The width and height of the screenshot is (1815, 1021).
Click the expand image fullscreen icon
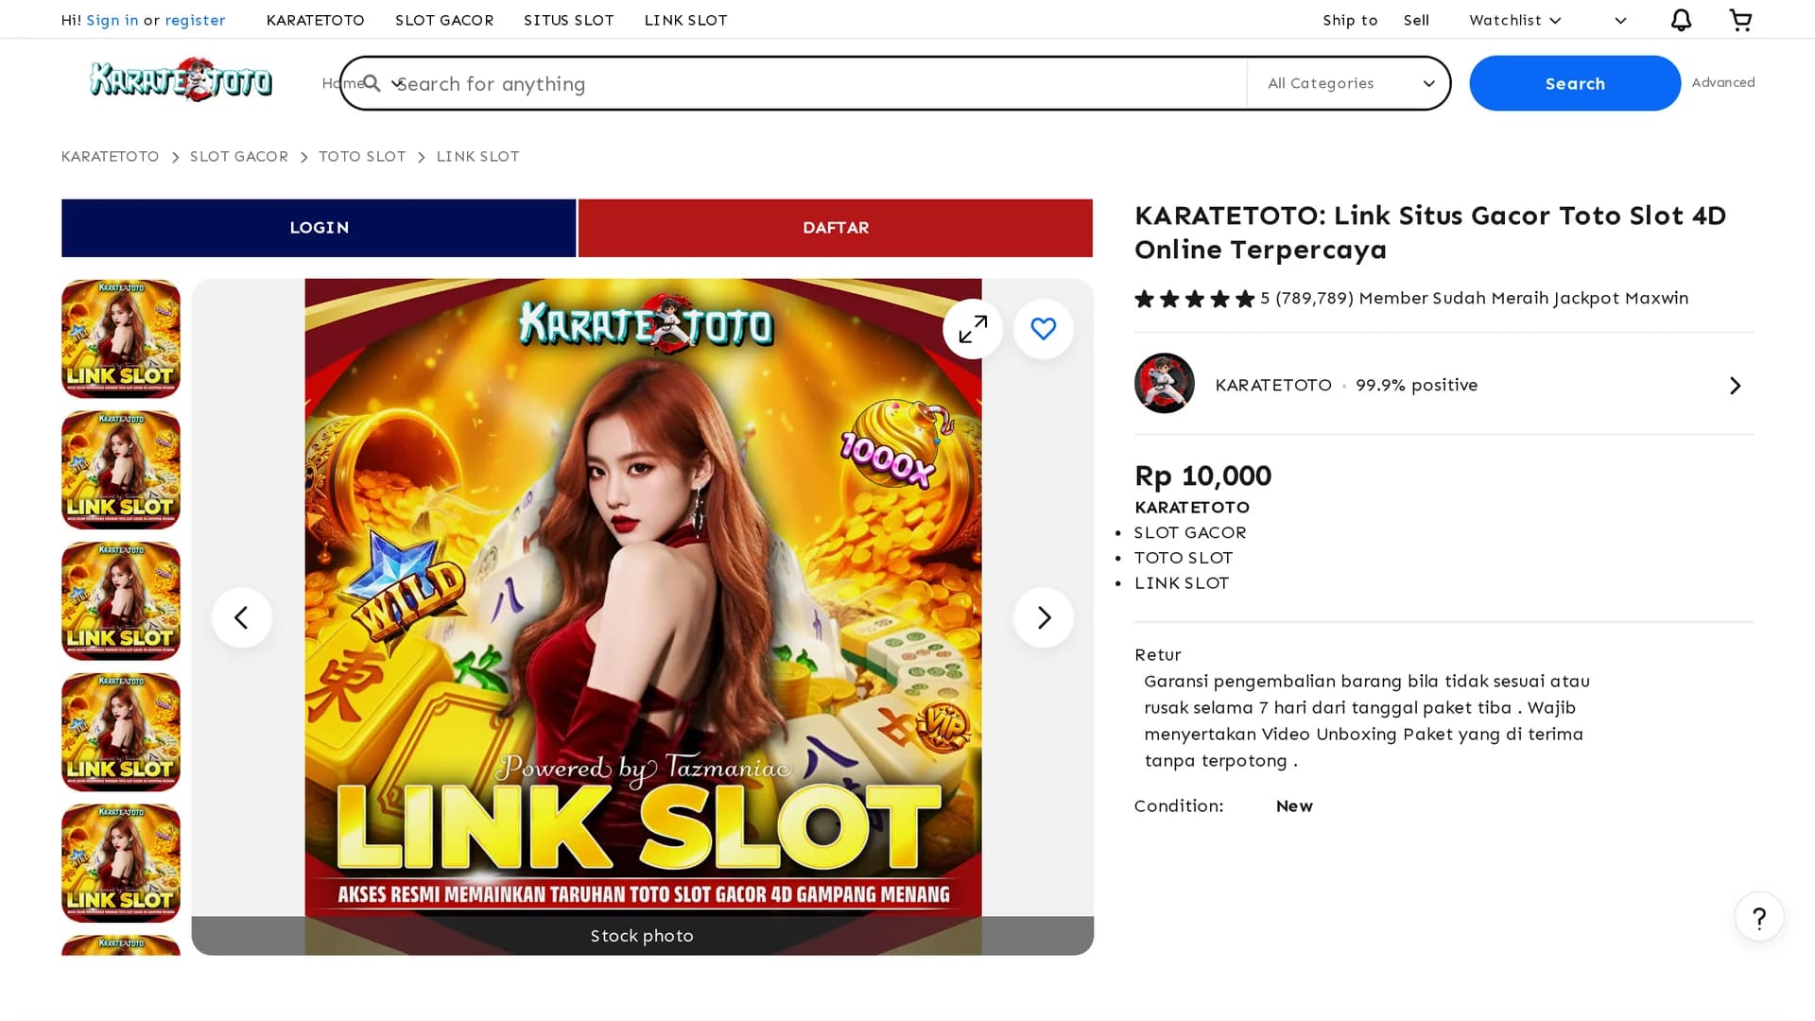point(973,329)
